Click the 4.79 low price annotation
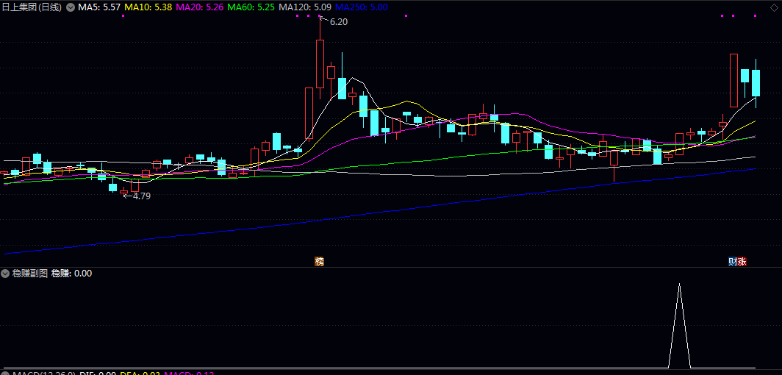 point(140,196)
